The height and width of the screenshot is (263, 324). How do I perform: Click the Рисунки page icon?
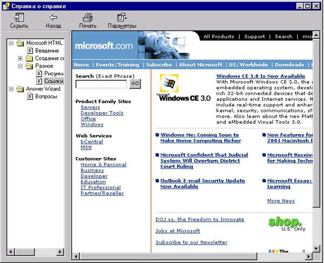click(x=39, y=73)
